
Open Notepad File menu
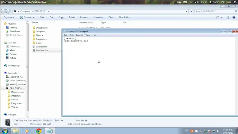click(x=66, y=35)
